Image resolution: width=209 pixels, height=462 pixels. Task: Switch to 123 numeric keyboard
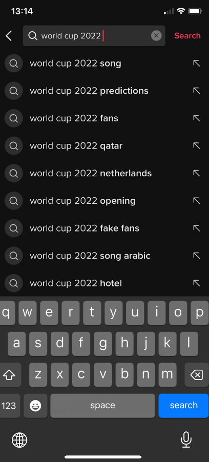pyautogui.click(x=9, y=406)
